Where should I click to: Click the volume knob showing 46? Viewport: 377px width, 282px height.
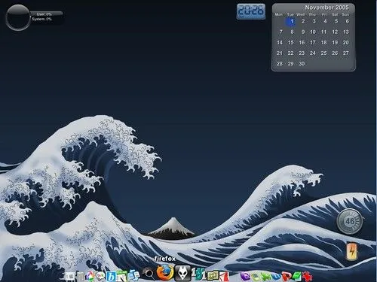tap(350, 222)
